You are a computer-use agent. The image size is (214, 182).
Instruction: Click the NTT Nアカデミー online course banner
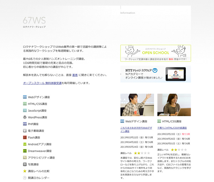pyautogui.click(x=156, y=74)
